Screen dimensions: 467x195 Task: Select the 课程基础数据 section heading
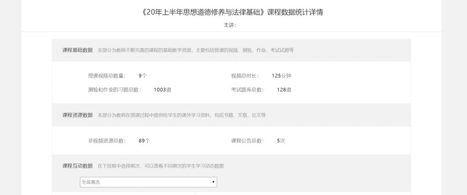tap(78, 50)
